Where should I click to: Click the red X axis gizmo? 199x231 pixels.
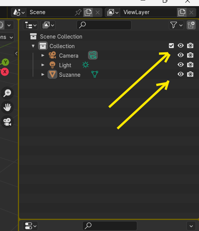[x=5, y=72]
